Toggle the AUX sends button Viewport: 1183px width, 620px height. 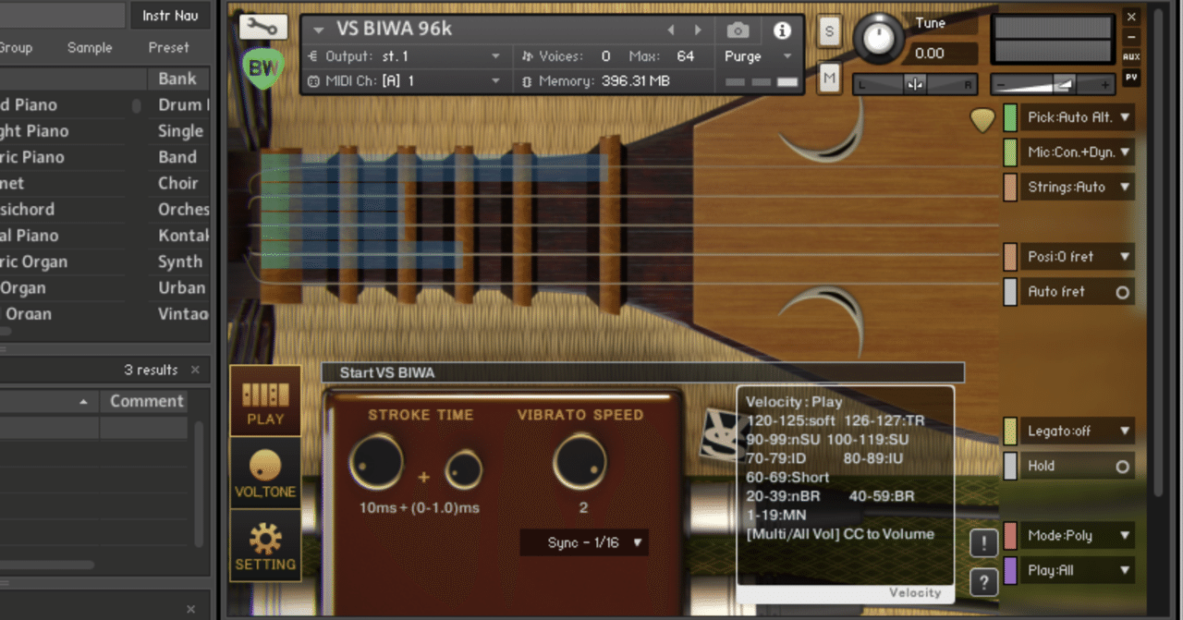1131,56
